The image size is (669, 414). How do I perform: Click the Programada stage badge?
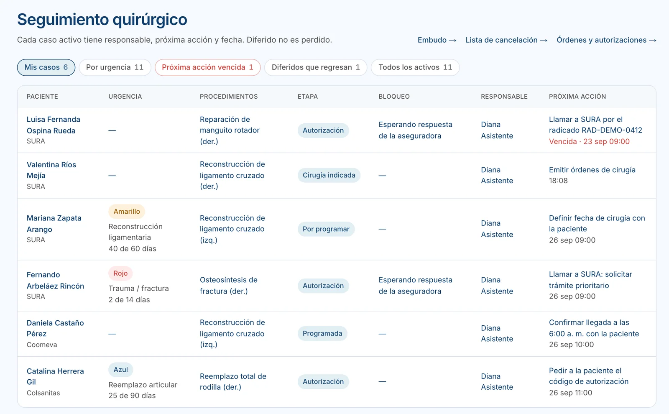322,333
